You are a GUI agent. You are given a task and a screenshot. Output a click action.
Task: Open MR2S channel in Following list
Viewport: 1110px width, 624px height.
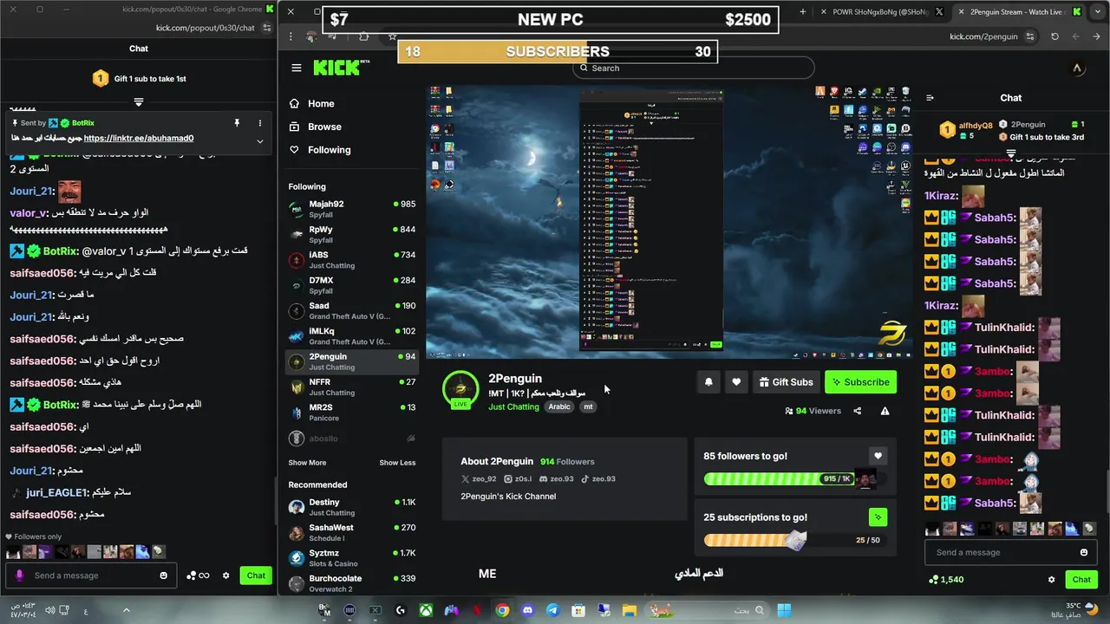[x=351, y=413]
